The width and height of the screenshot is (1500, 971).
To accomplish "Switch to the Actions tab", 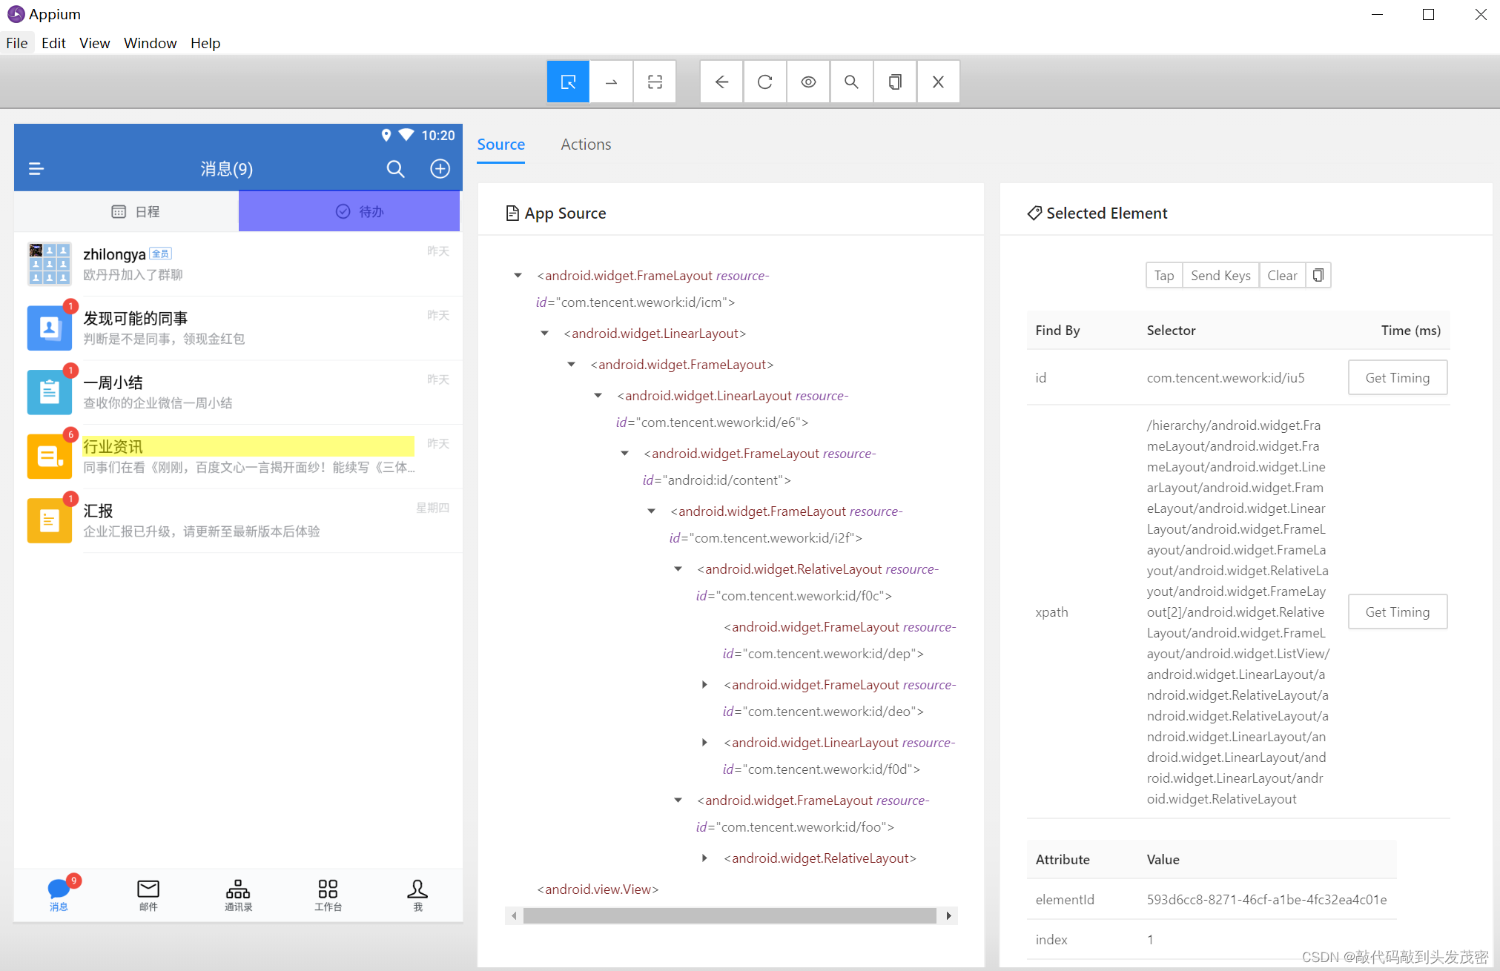I will pos(586,143).
